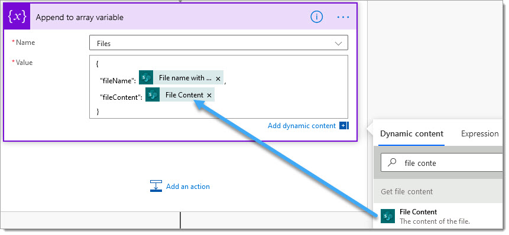Click SharePoint icon on File name token

coord(146,78)
